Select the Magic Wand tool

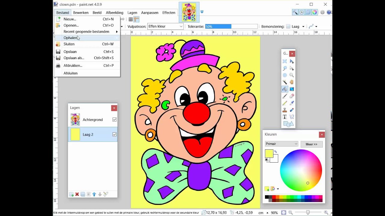285,82
